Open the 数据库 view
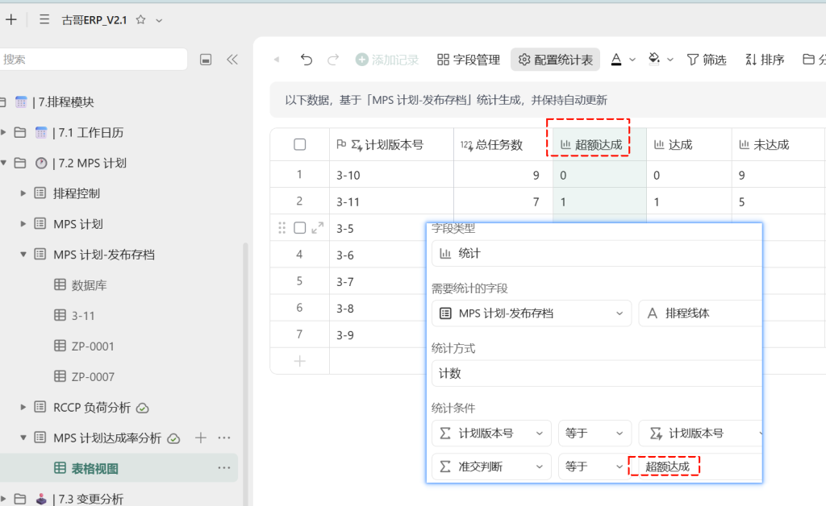This screenshot has width=826, height=506. pyautogui.click(x=89, y=285)
